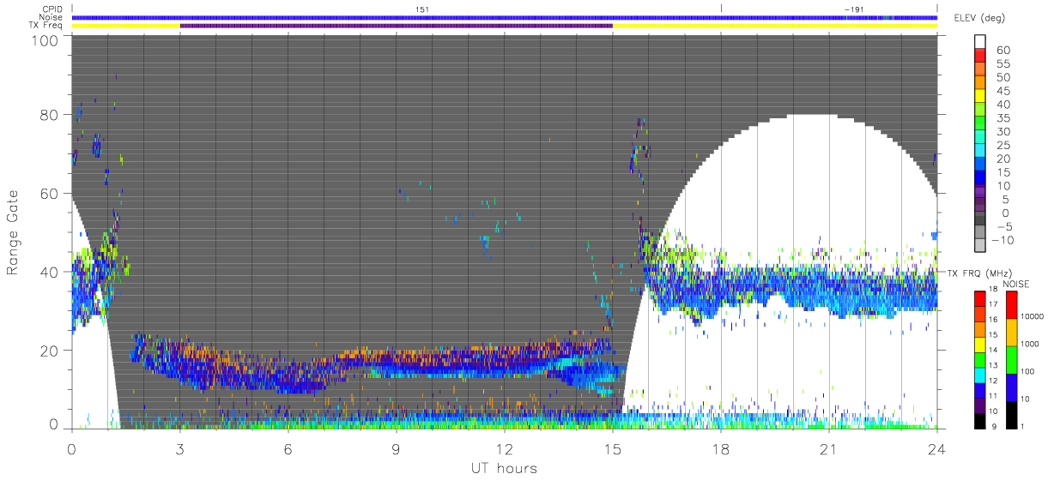Image resolution: width=1054 pixels, height=486 pixels.
Task: Click the "Noise" row label at top
Action: (x=52, y=17)
